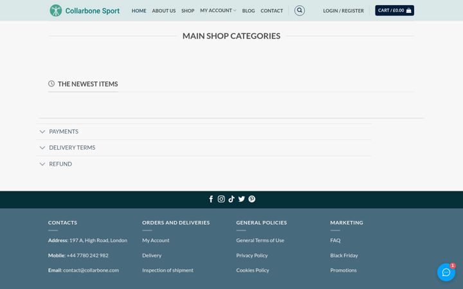463x289 pixels.
Task: Click the address 197 A, High Road, London
Action: (98, 240)
